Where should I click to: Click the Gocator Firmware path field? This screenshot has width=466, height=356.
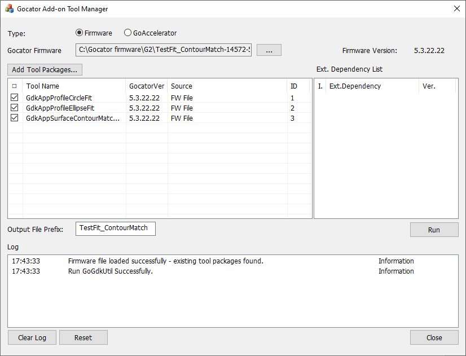coord(164,50)
